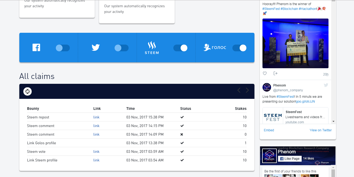Open goo.gl/otrJJN link in tweet
The width and height of the screenshot is (354, 177).
point(305,102)
